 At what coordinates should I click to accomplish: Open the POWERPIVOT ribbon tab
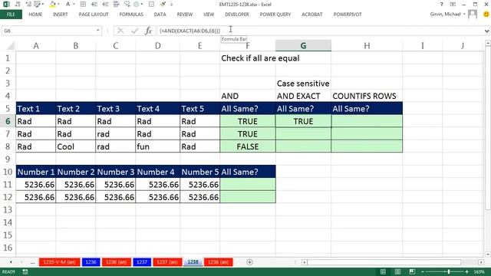tap(348, 15)
